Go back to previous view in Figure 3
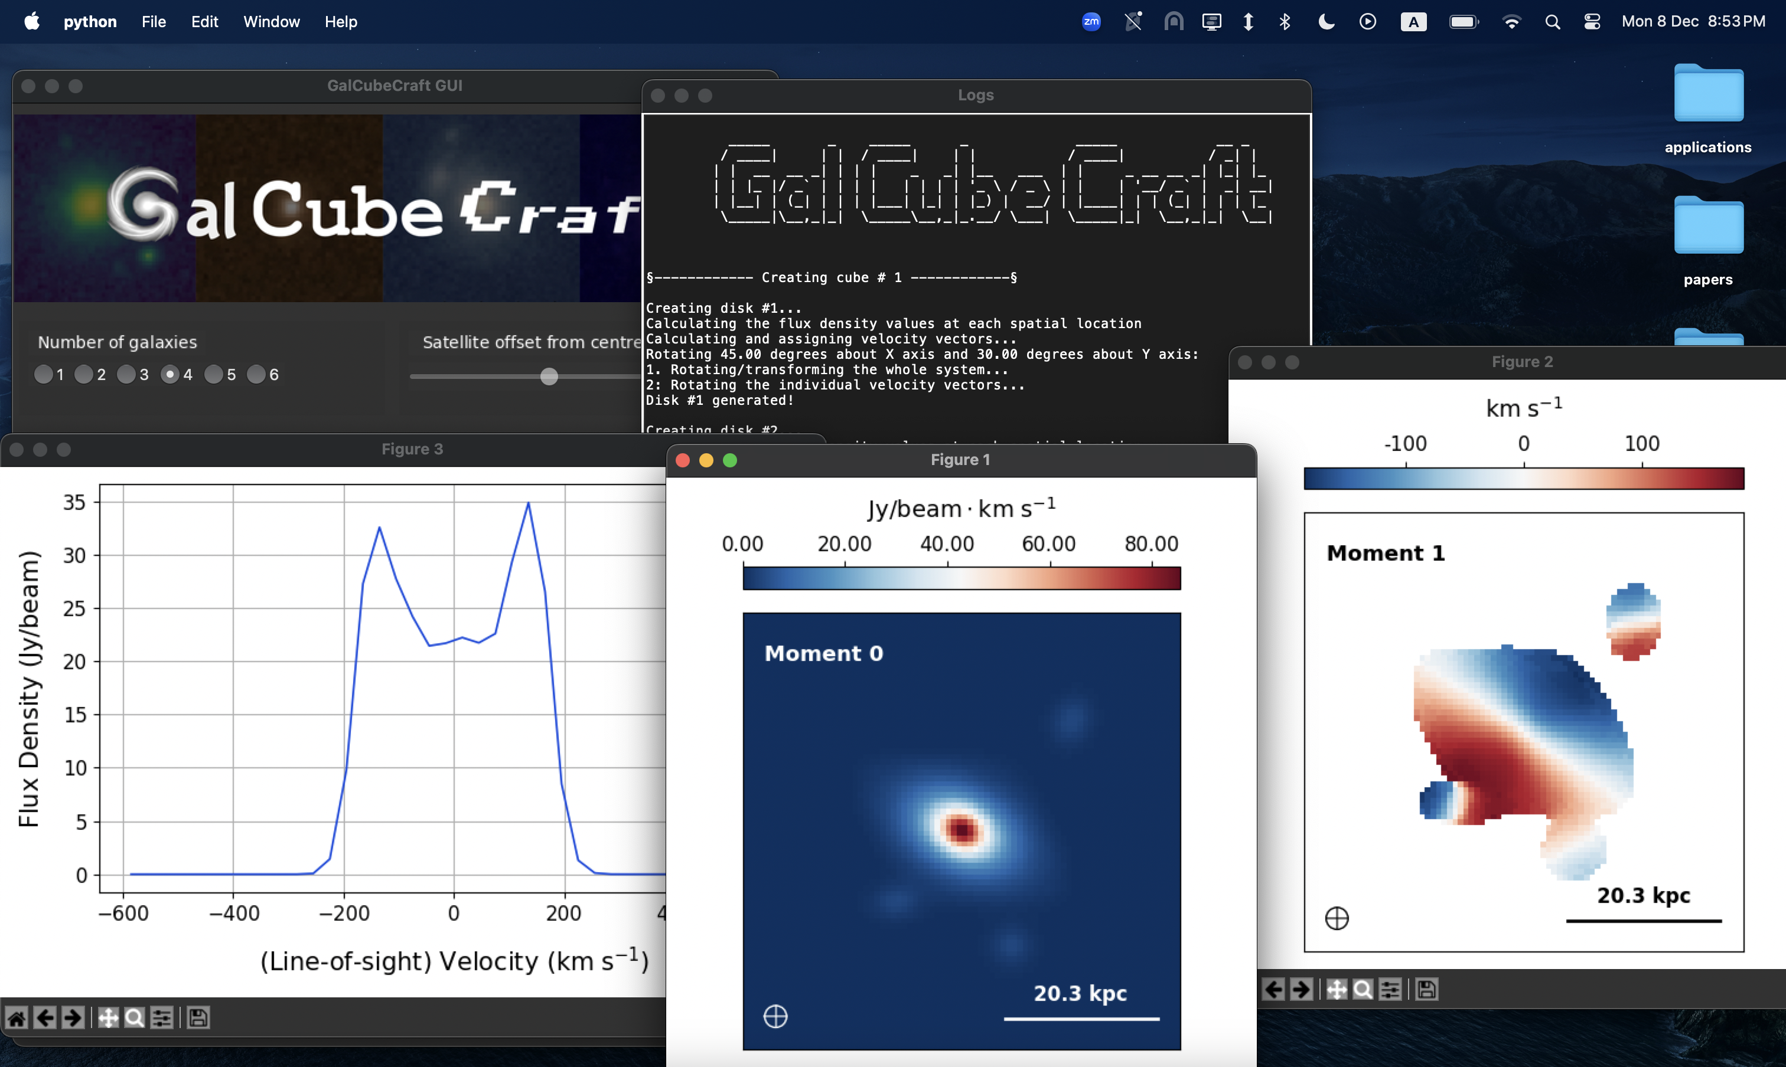The width and height of the screenshot is (1786, 1067). click(x=45, y=1017)
